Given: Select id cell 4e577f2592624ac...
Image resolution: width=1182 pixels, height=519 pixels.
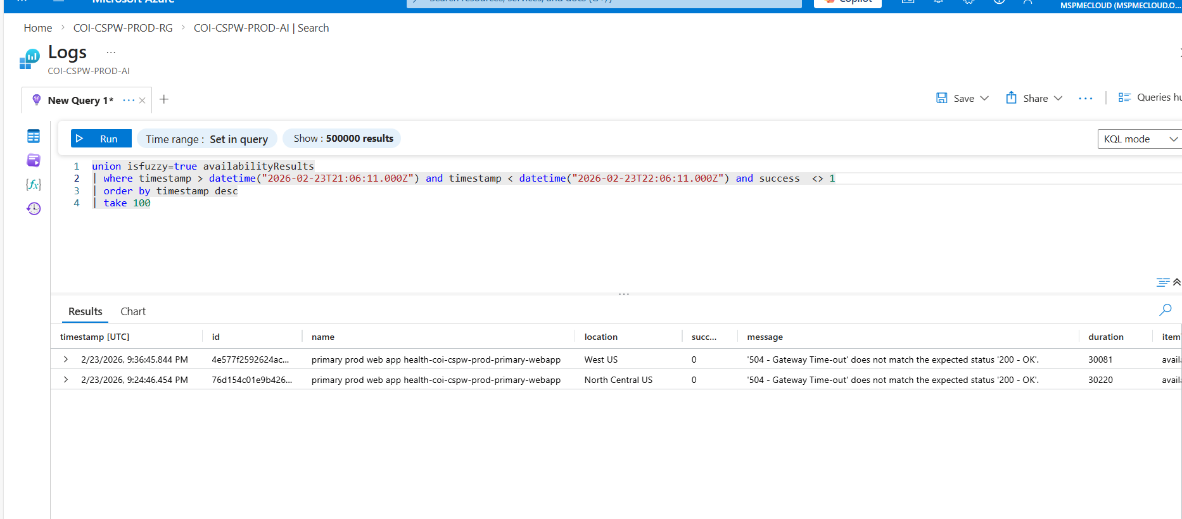Looking at the screenshot, I should tap(250, 360).
